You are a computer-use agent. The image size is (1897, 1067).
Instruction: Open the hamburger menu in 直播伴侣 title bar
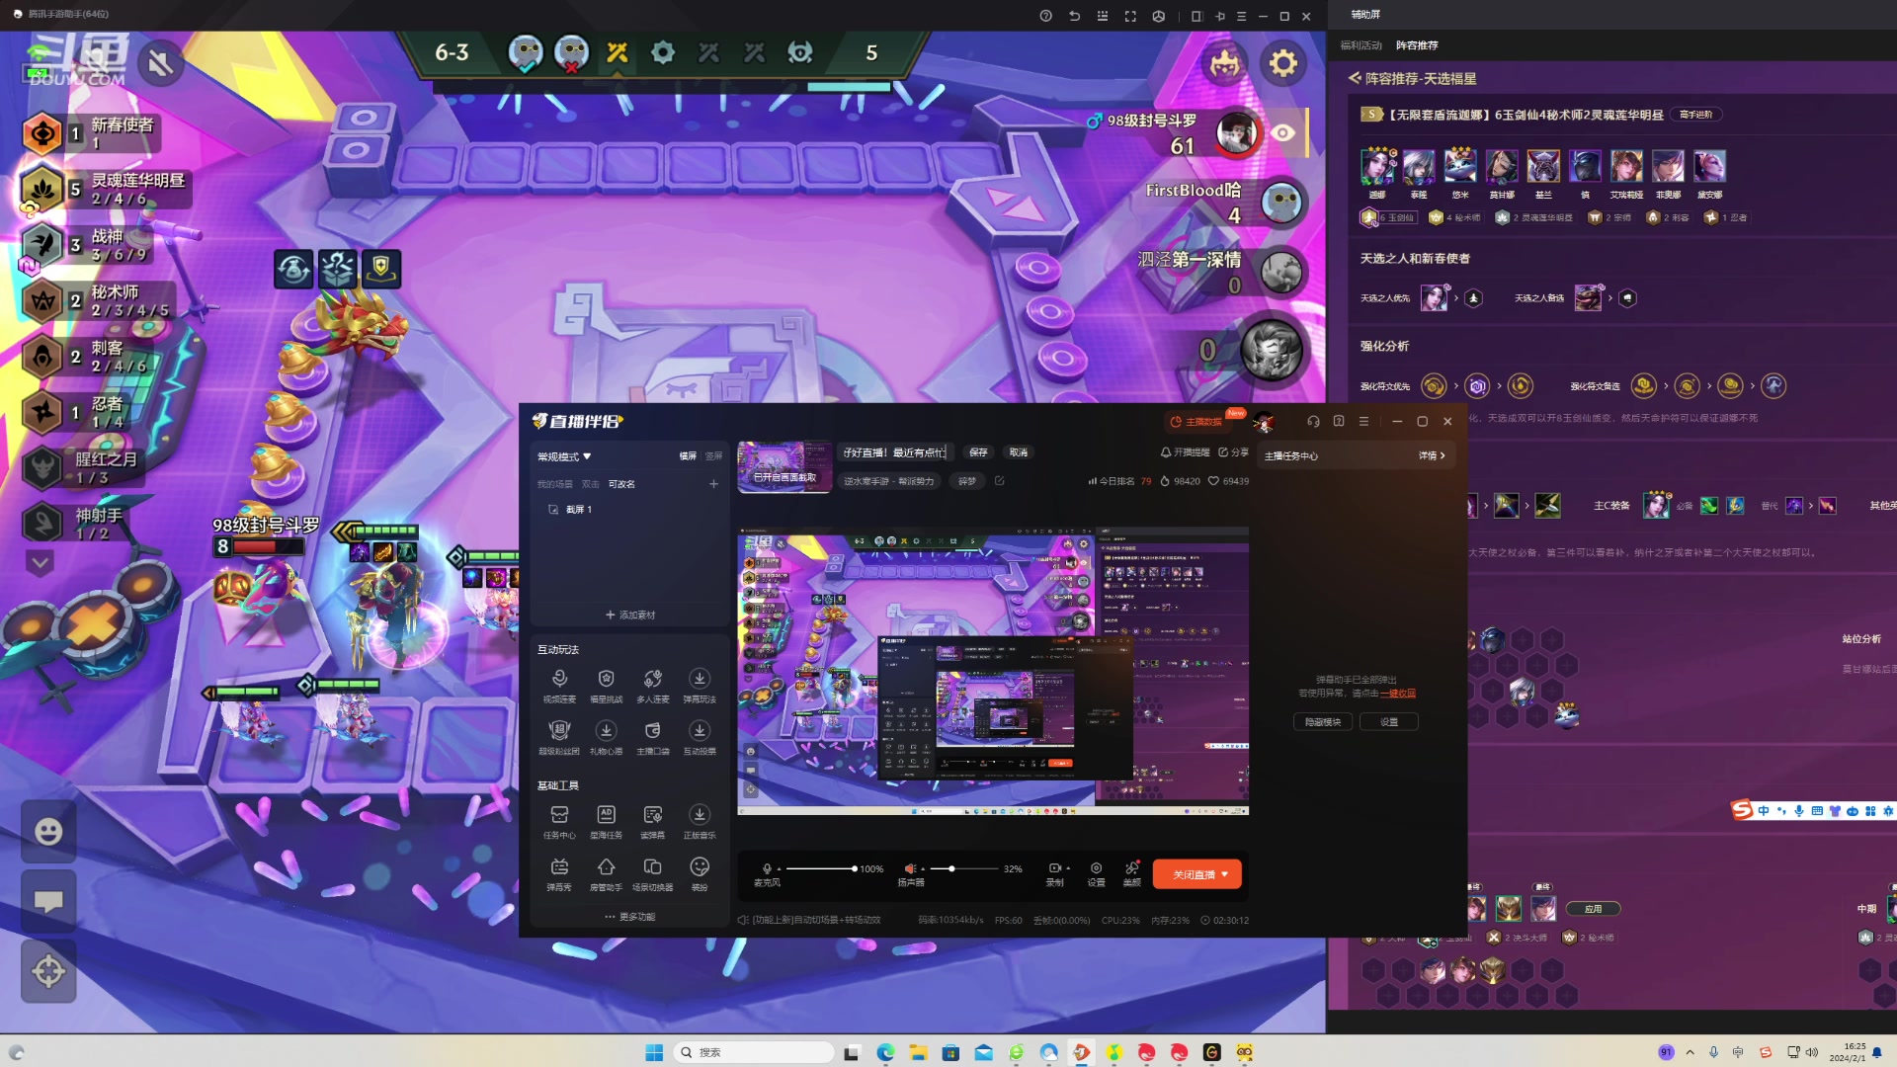(1363, 421)
